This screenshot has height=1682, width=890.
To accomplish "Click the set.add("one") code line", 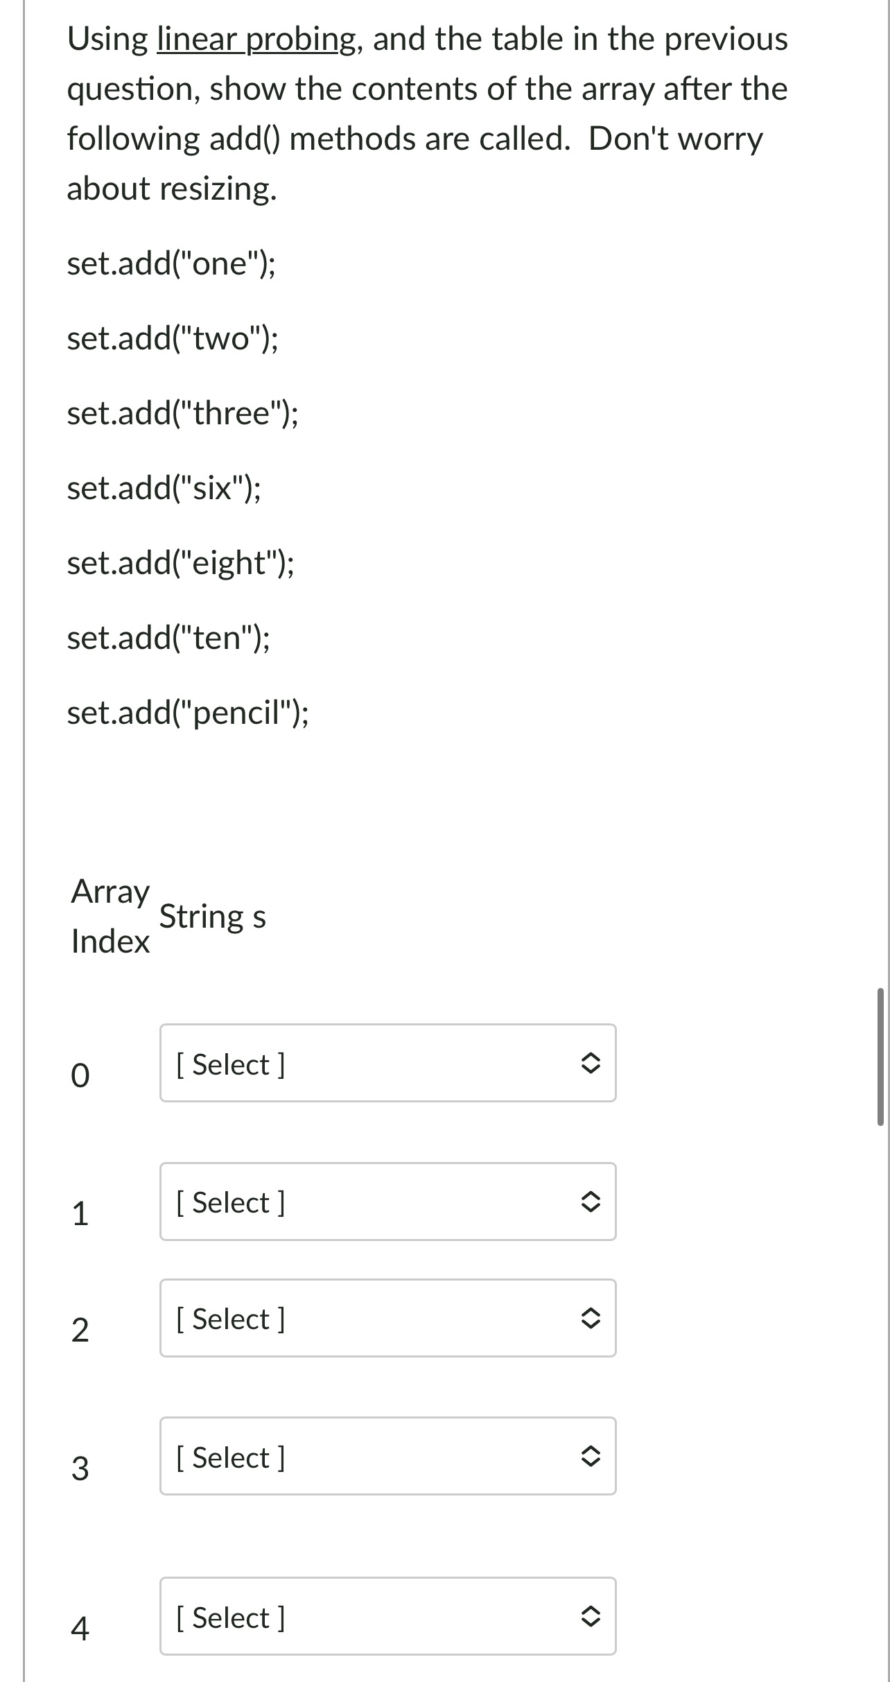I will (171, 264).
